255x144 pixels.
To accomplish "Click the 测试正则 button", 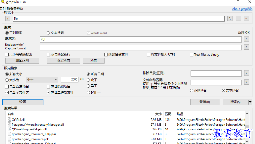I will (22, 60).
